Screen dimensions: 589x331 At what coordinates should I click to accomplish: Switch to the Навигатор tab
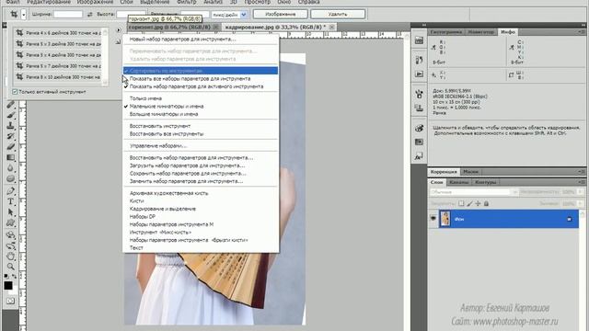[481, 32]
